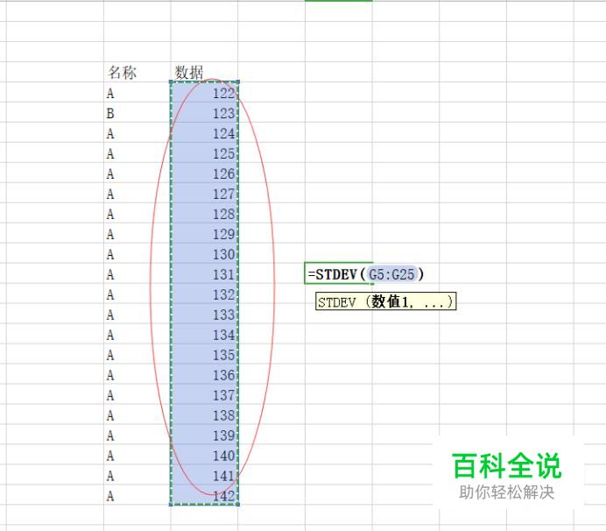The width and height of the screenshot is (606, 531).
Task: Select the cell with value 138
Action: pyautogui.click(x=204, y=414)
